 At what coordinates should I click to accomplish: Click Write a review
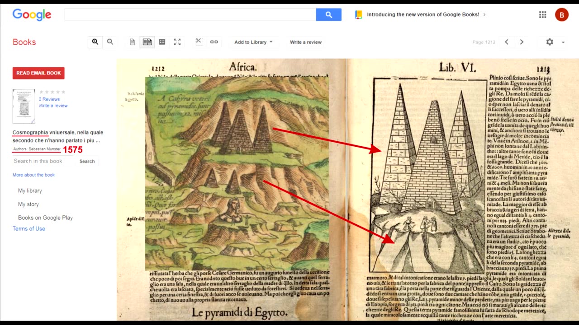tap(306, 42)
